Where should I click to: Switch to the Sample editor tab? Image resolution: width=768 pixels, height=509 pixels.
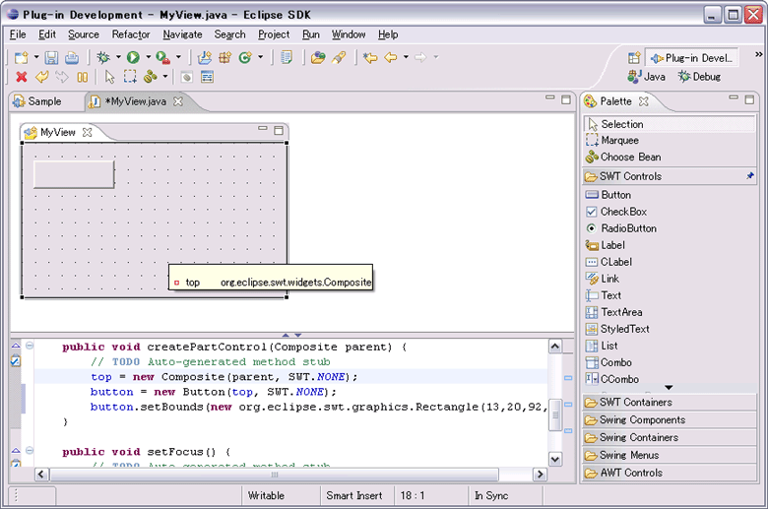[37, 101]
